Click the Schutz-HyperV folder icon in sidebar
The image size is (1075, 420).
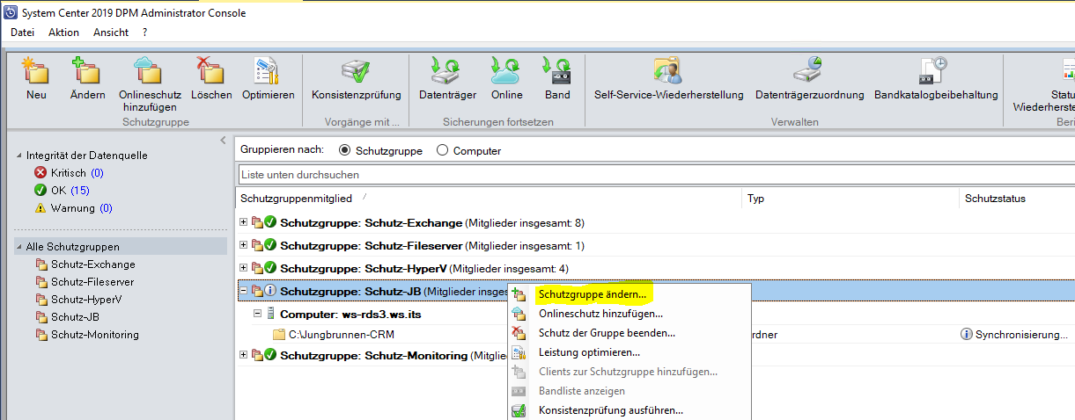coord(40,300)
